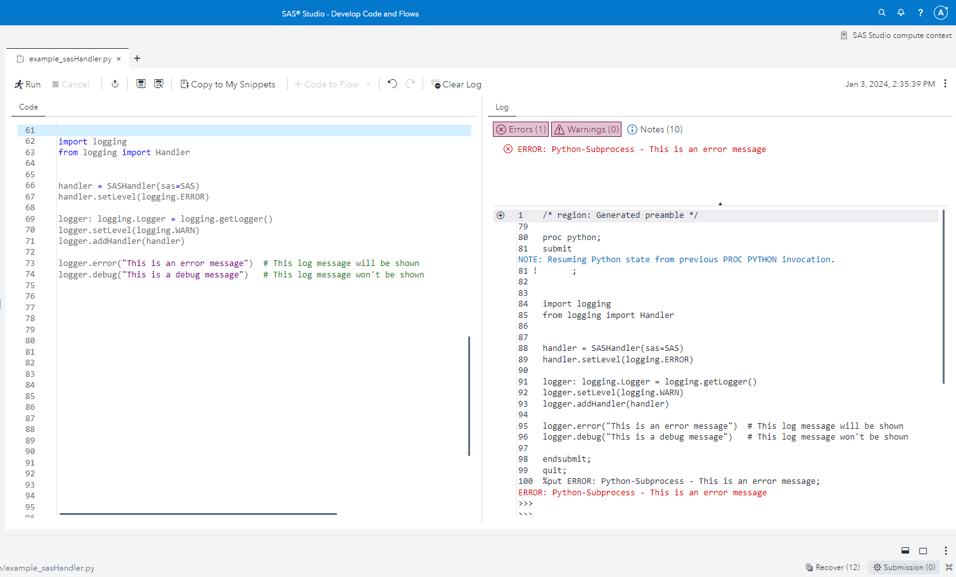The image size is (956, 577).
Task: Undo the last edit
Action: tap(392, 84)
